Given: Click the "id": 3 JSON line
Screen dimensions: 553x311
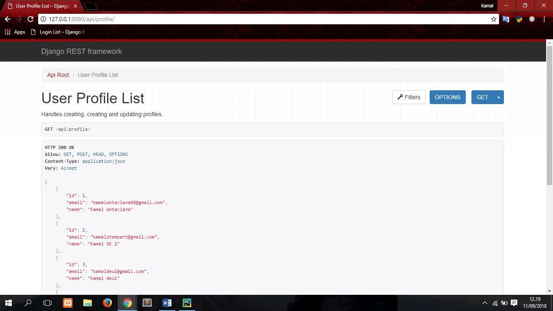Looking at the screenshot, I should pos(77,264).
